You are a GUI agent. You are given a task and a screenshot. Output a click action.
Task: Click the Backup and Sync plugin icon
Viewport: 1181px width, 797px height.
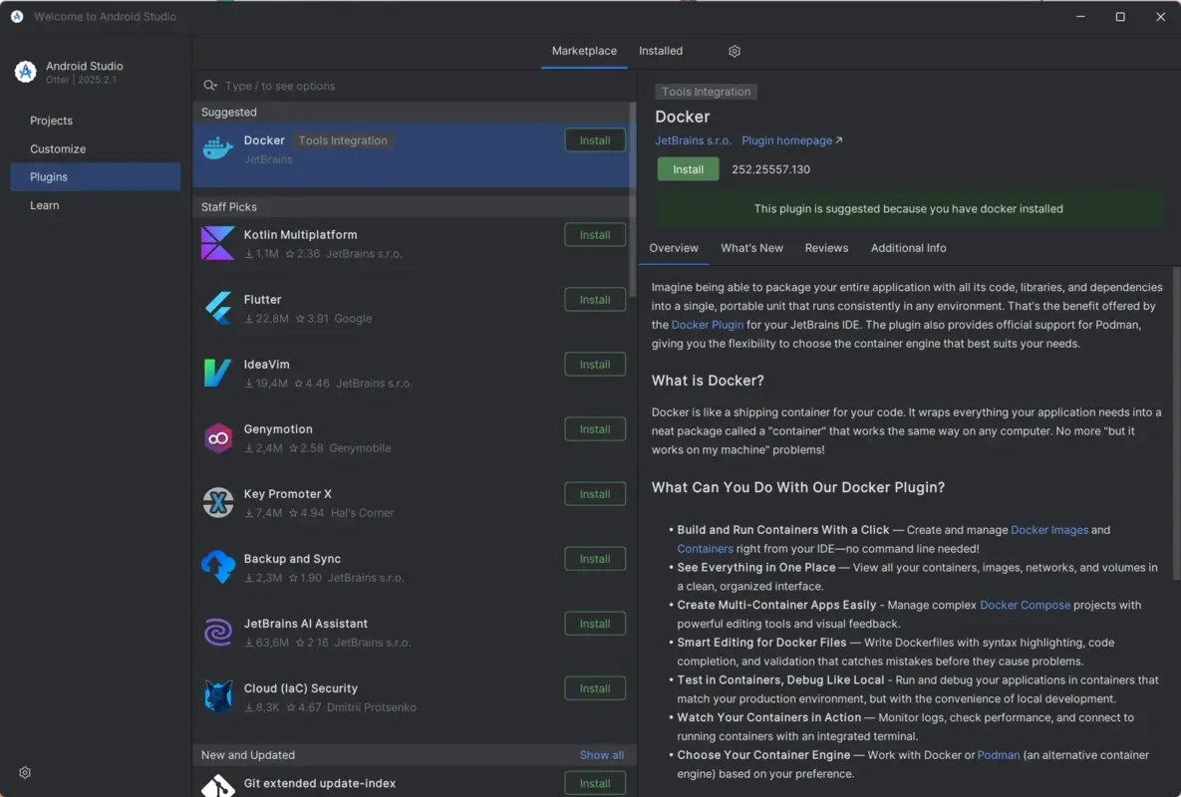click(x=217, y=567)
